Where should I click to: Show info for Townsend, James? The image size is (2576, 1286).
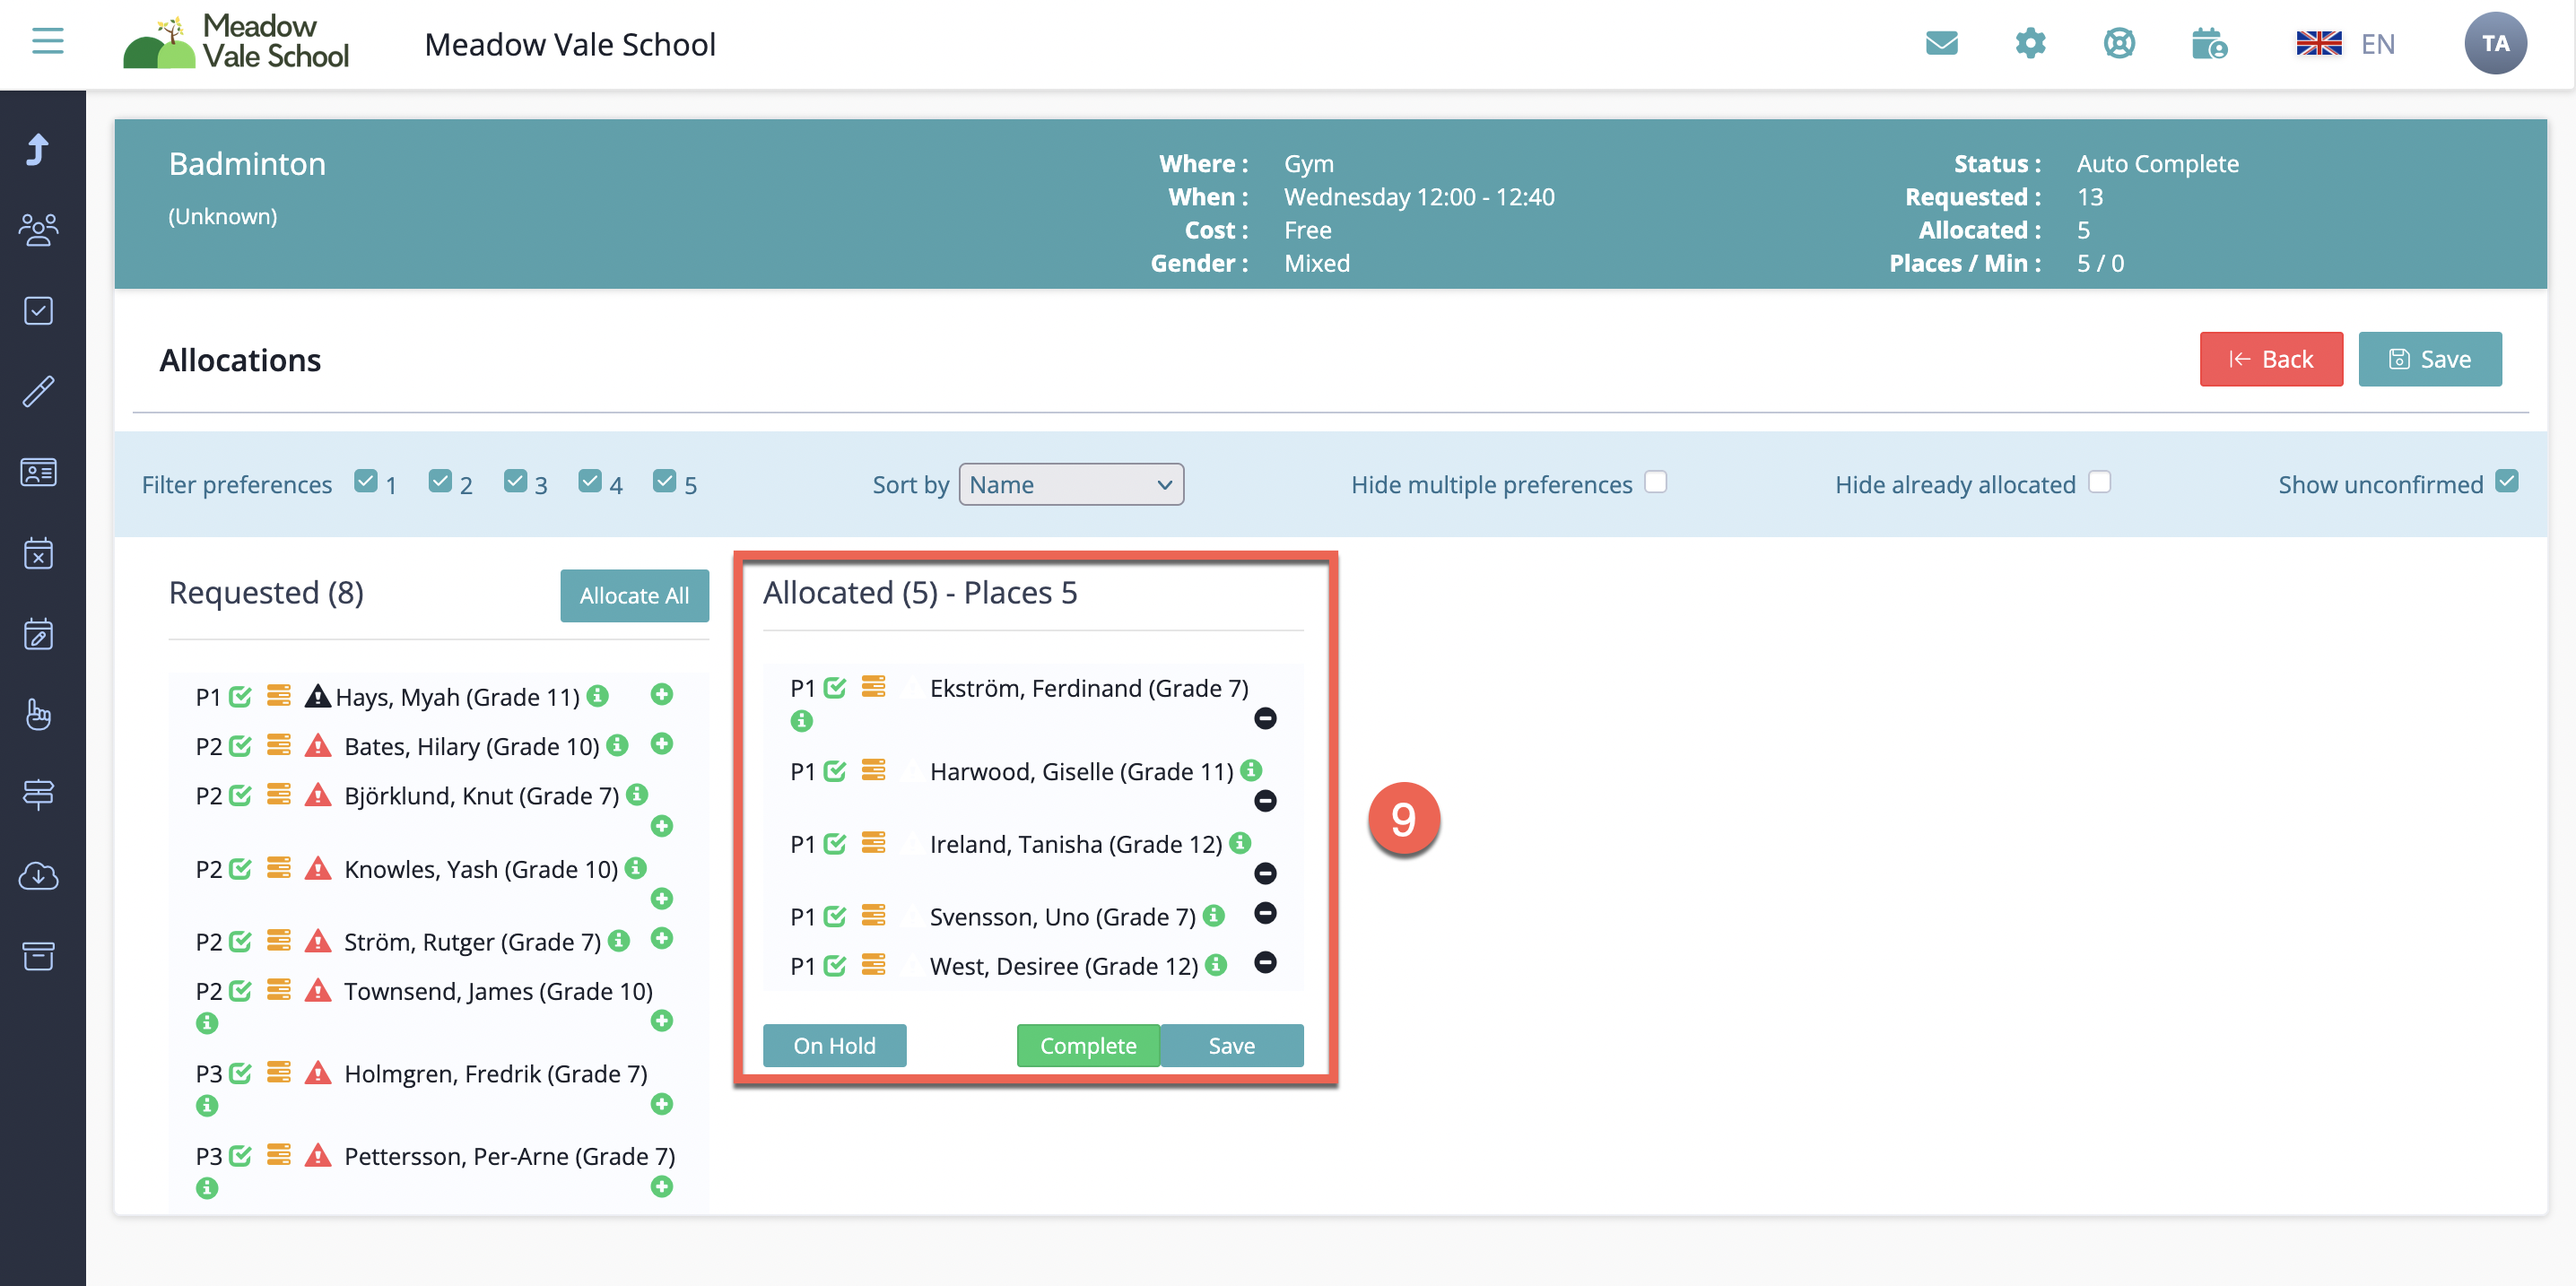tap(207, 1022)
